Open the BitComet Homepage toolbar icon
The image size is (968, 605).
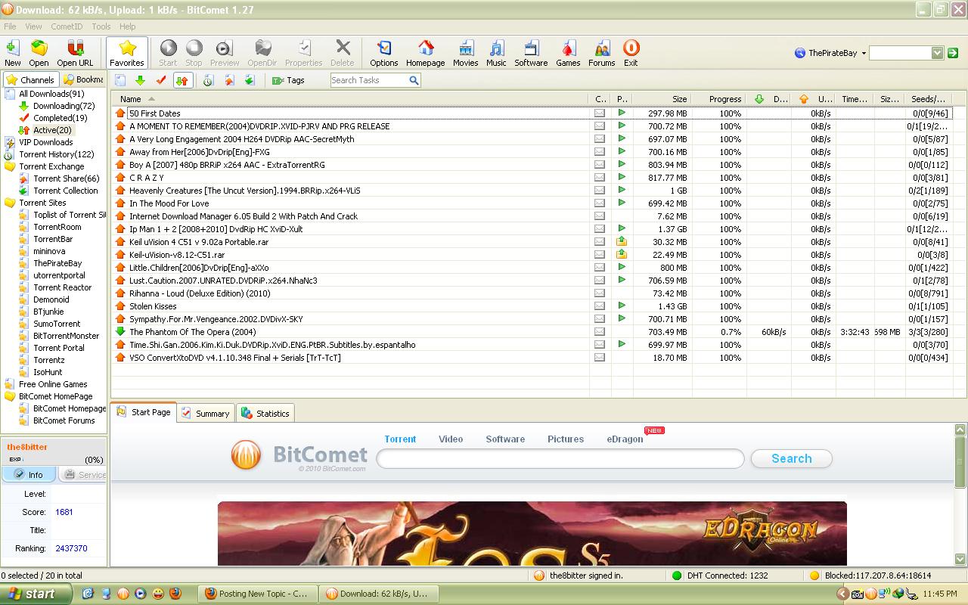[x=425, y=51]
